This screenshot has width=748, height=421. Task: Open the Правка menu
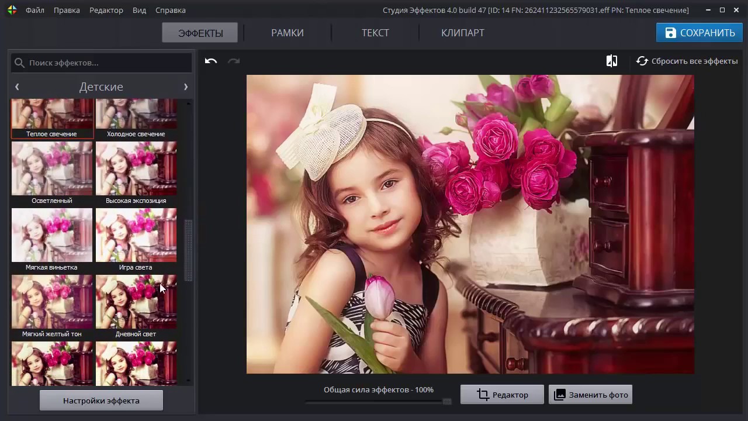[67, 10]
